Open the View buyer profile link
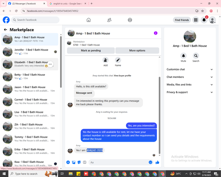 [x=122, y=76]
